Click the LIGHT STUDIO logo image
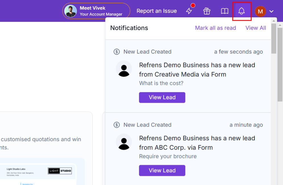This screenshot has width=283, height=185. point(60,171)
